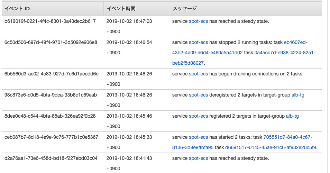
Task: Select event ID ceb087b7-8d18-4e9e-9c76-777b1c0e5367
Action: [51, 137]
